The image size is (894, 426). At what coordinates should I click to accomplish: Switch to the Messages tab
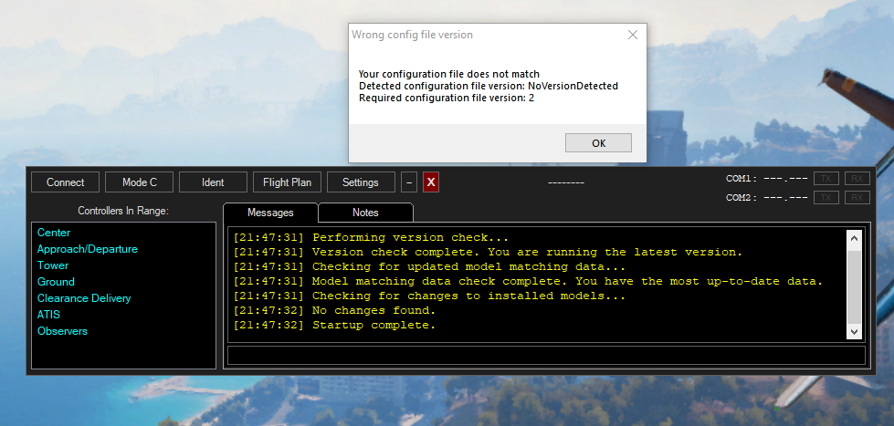click(270, 213)
